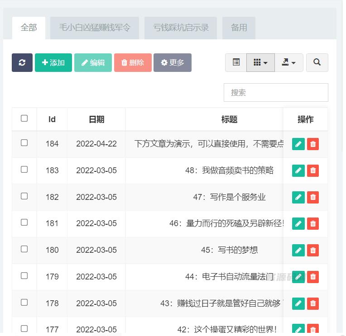Click title 48：我做音频卖书的策略
This screenshot has width=346, height=336.
tap(229, 170)
